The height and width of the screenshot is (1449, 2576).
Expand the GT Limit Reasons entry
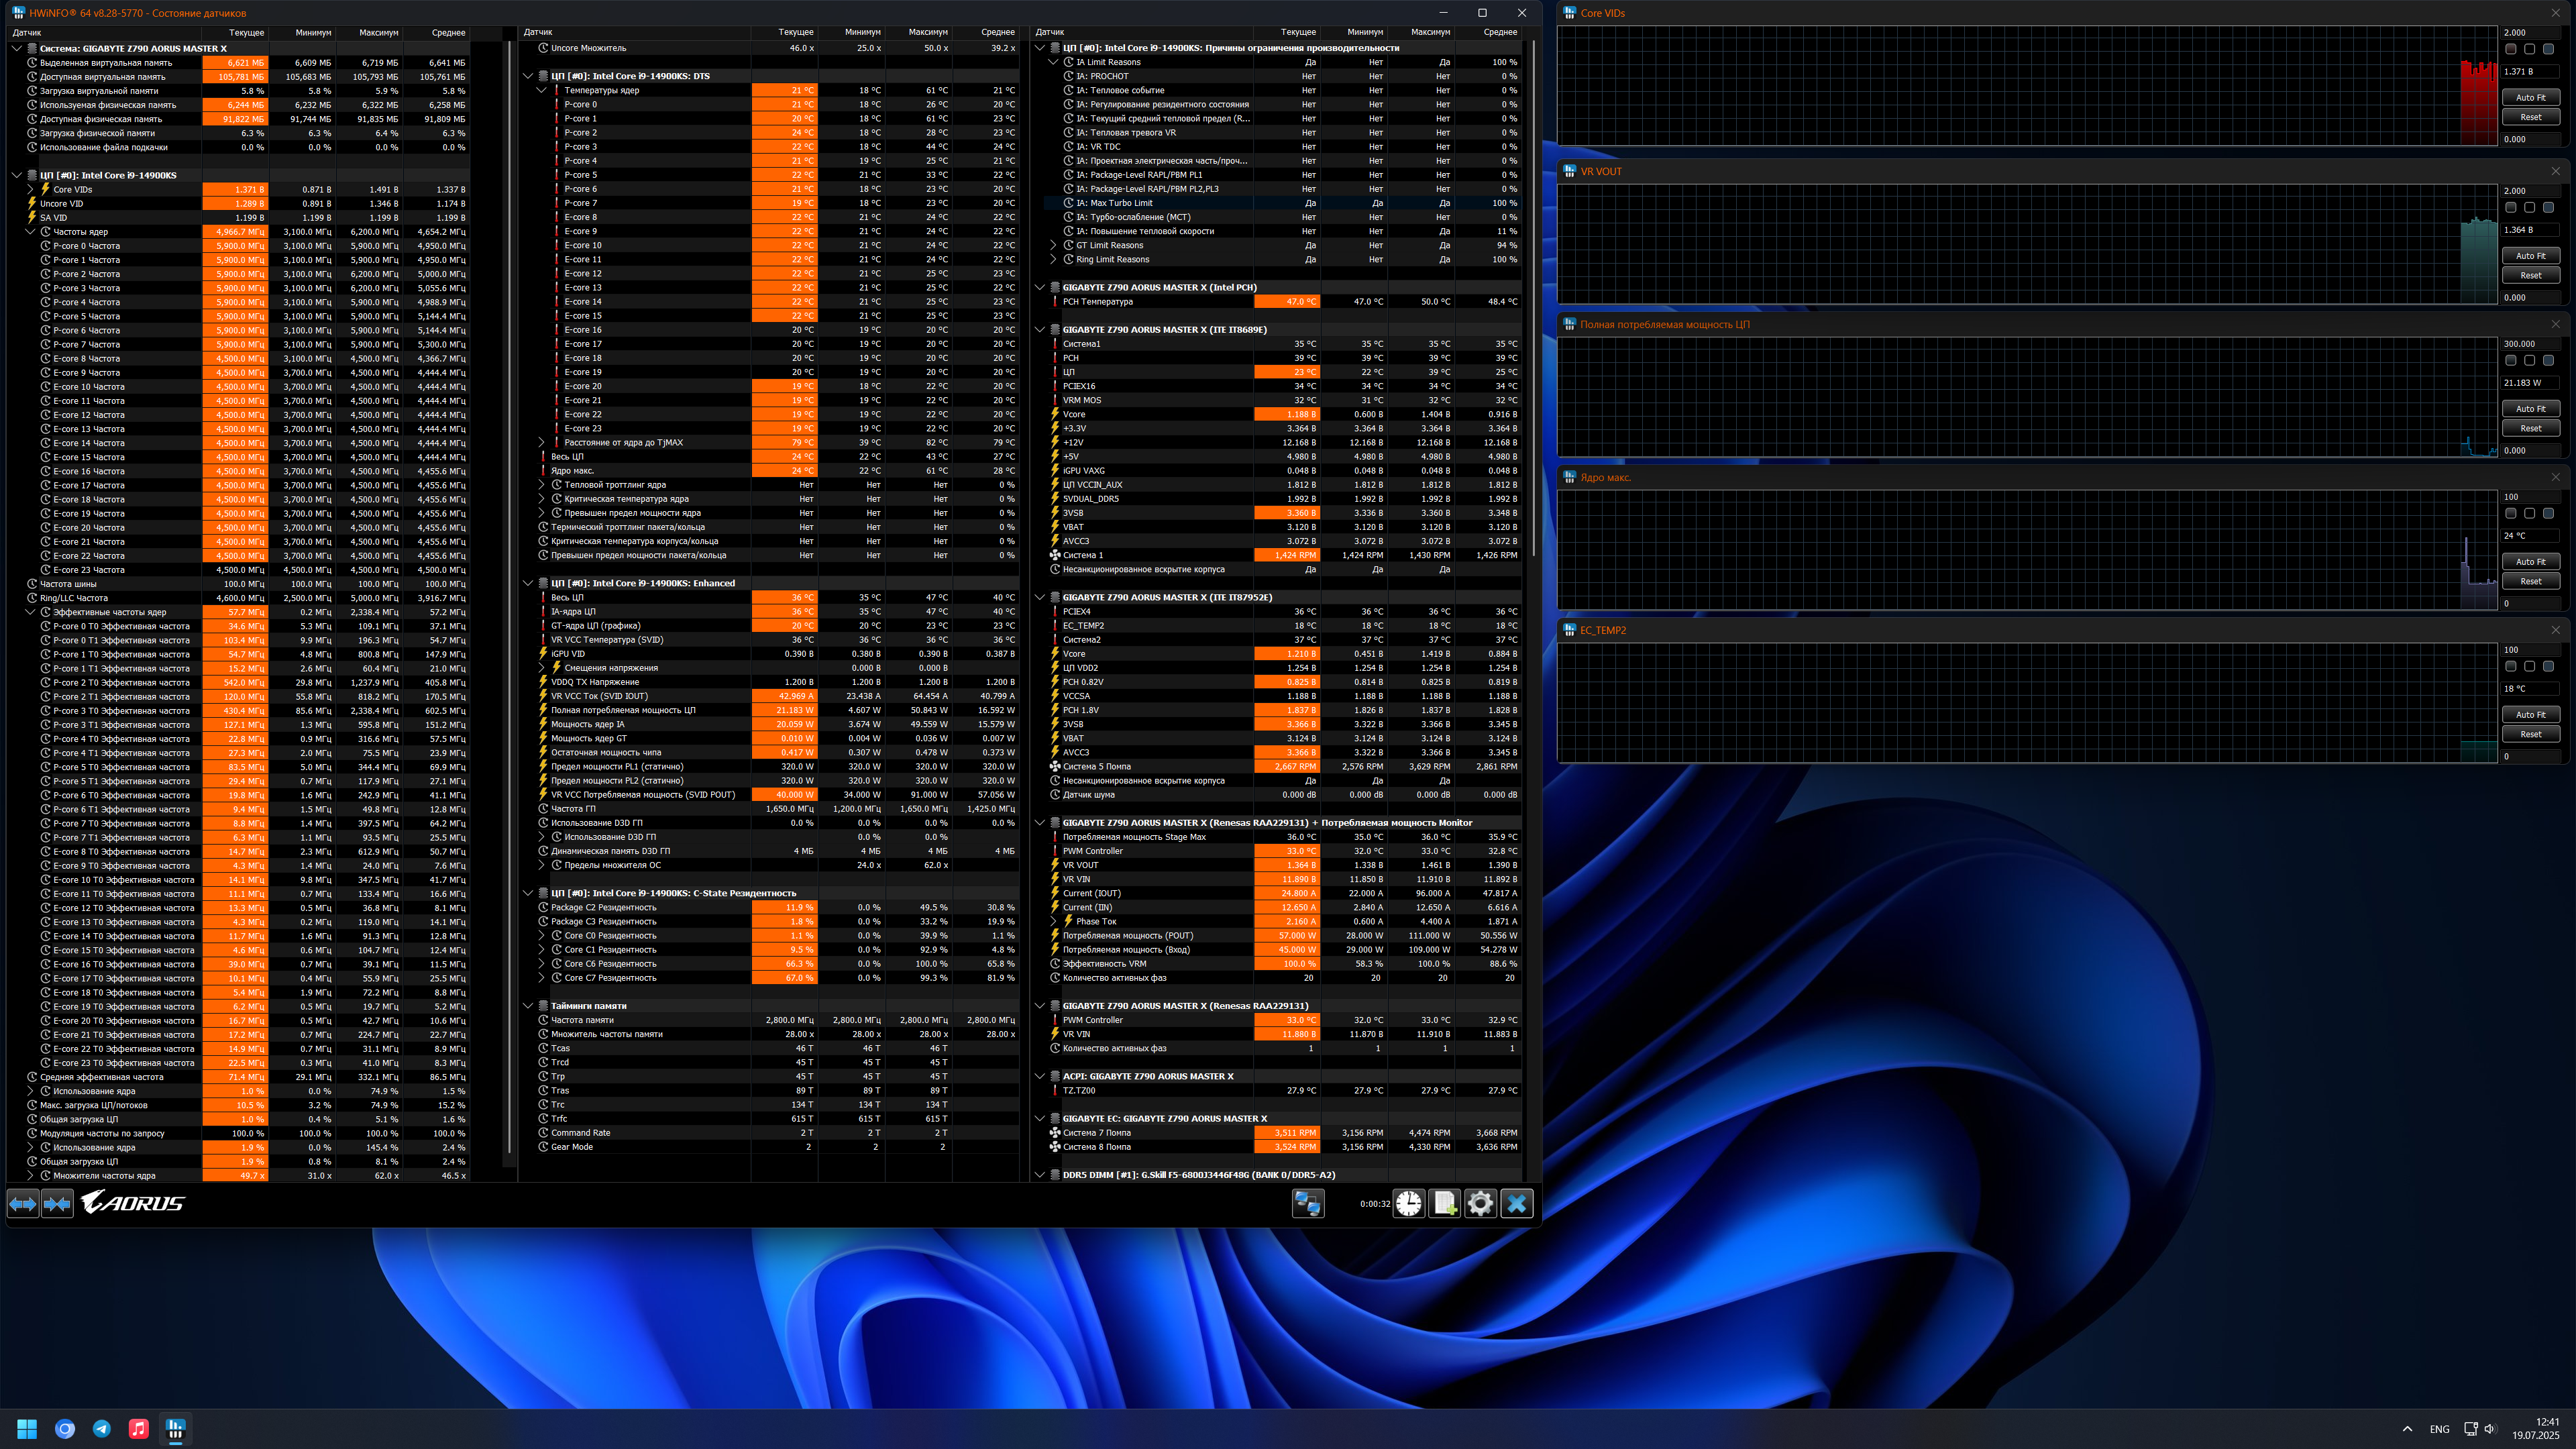pyautogui.click(x=1053, y=245)
